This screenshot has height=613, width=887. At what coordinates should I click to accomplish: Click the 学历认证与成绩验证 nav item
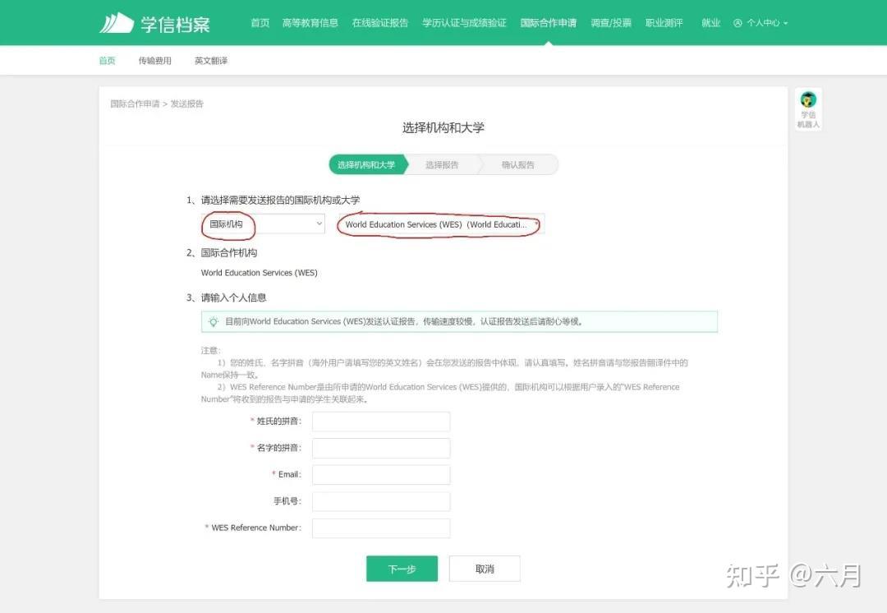[x=464, y=23]
